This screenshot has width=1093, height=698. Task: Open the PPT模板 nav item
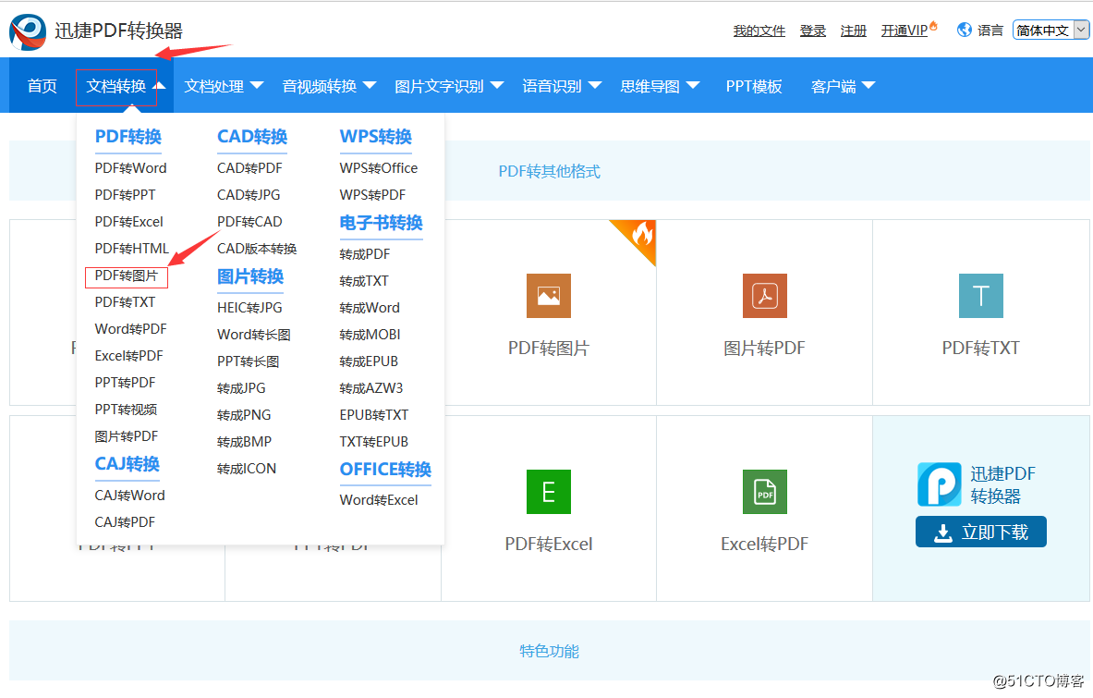(x=754, y=86)
